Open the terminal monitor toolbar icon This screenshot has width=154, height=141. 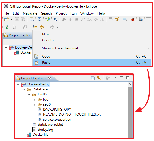point(40,19)
